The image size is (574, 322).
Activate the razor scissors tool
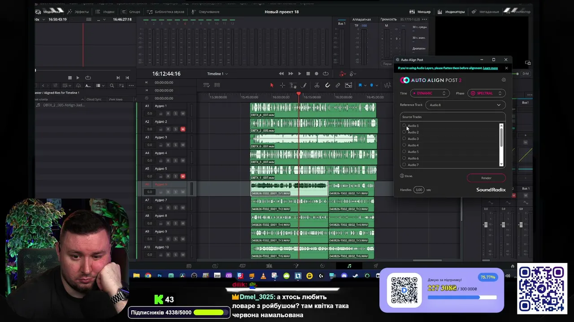coord(317,85)
